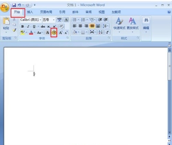Toggle Justify paragraph alignment

tap(92, 26)
